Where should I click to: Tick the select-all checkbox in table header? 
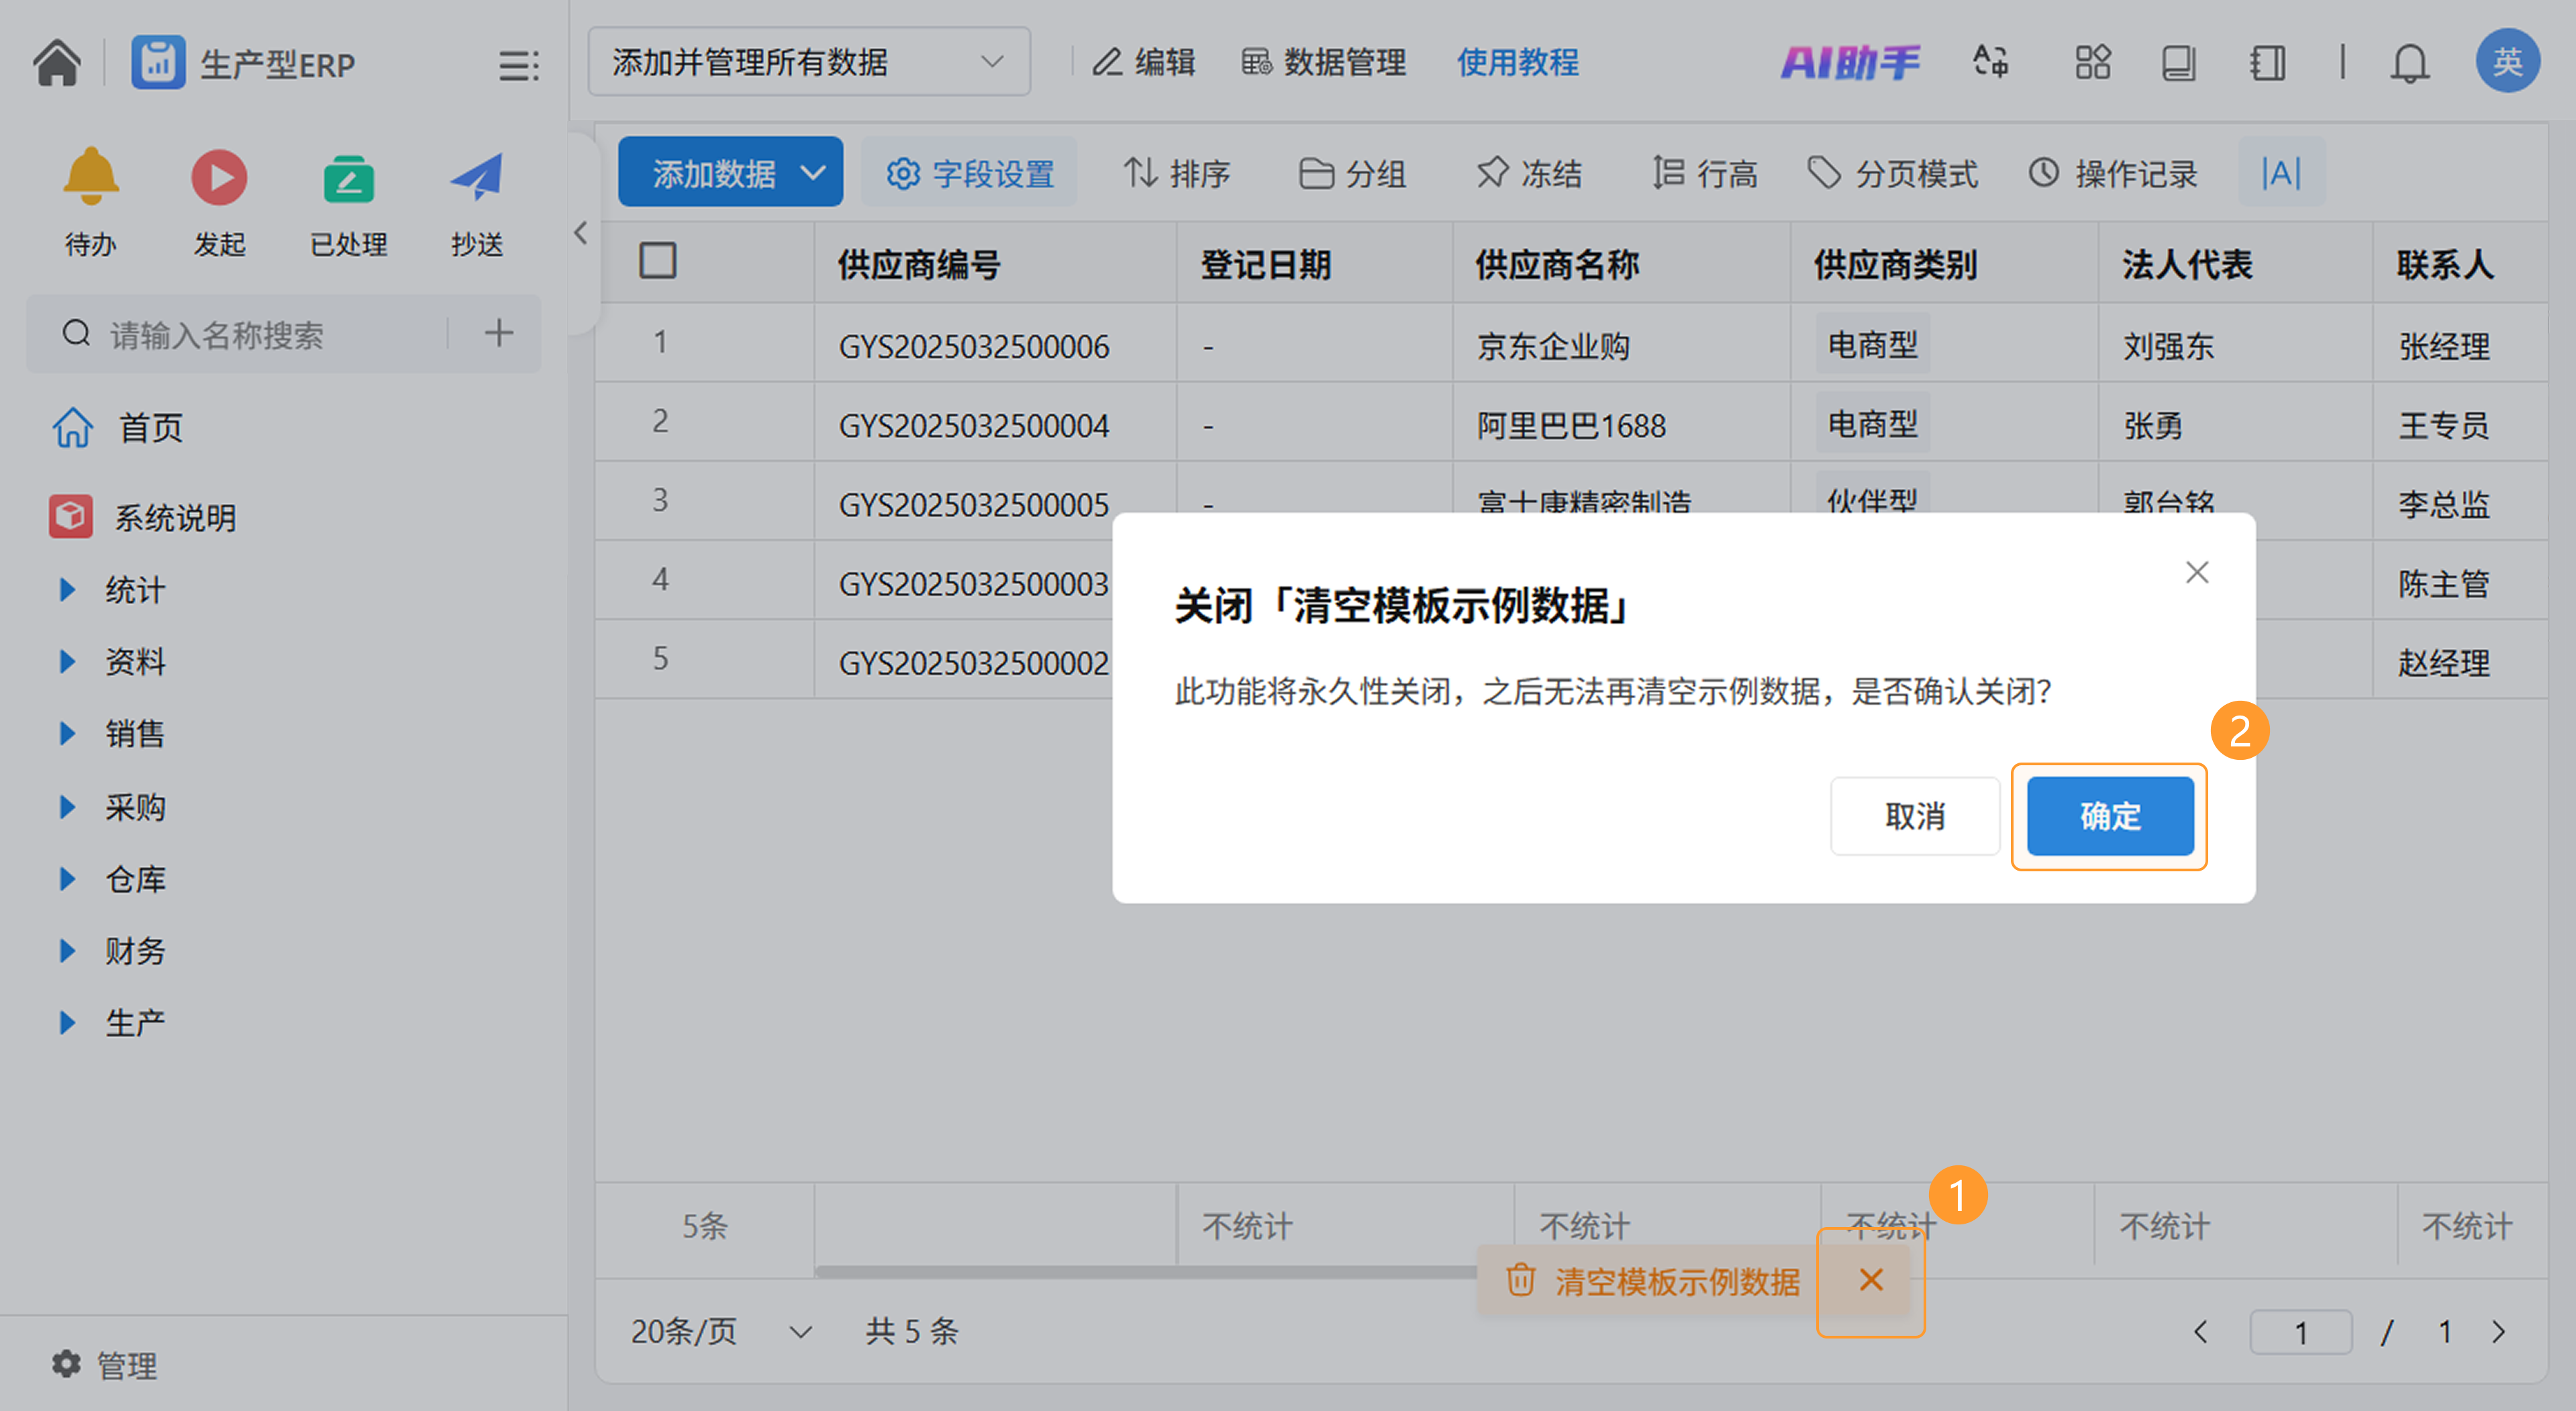point(657,262)
